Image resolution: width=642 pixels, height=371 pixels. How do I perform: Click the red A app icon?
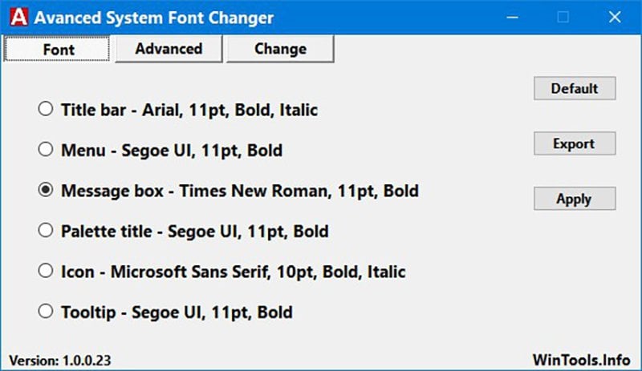click(x=18, y=17)
